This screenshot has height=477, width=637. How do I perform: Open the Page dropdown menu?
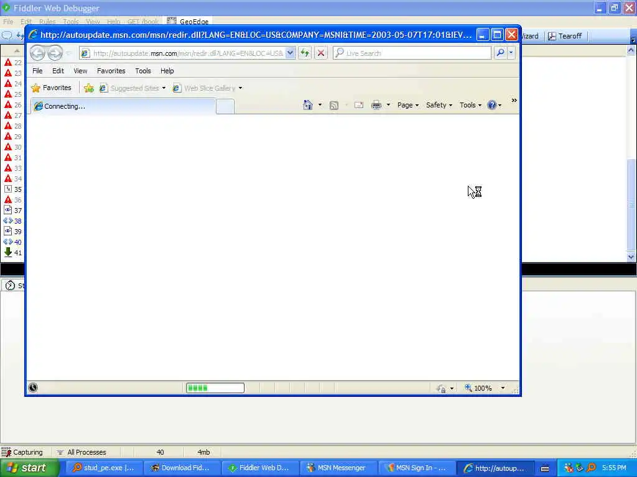coord(408,105)
